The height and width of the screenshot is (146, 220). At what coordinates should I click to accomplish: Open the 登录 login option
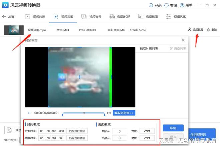(x=155, y=5)
